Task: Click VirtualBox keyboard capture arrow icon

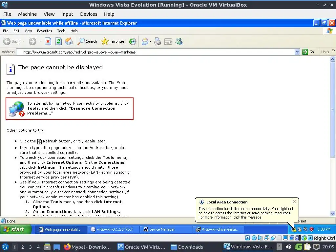Action: [x=310, y=238]
